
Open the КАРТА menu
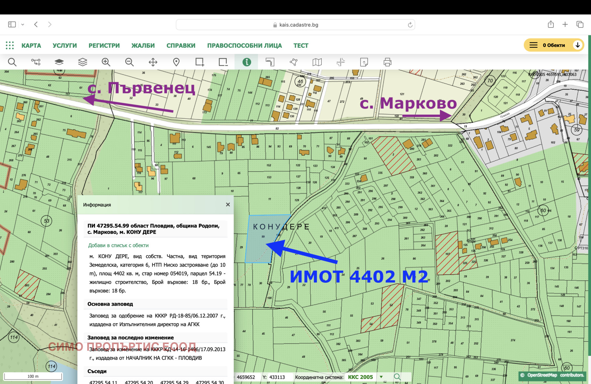click(32, 45)
